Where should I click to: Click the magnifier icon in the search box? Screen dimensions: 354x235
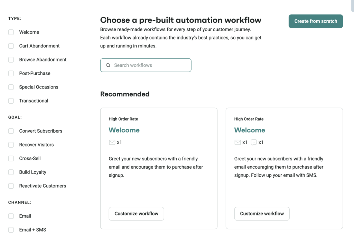108,65
